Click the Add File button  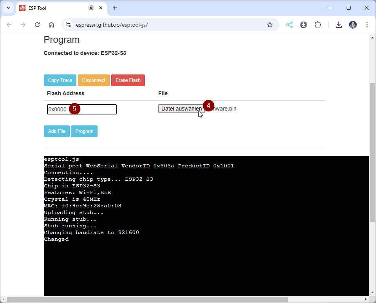click(56, 131)
